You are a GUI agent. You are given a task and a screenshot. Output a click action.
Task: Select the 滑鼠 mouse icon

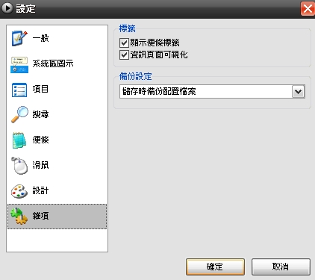click(19, 166)
